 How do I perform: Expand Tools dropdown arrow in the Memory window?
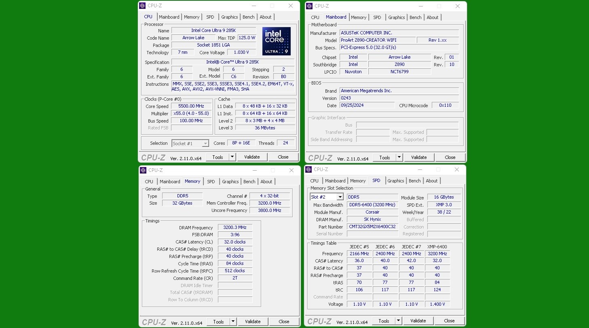pyautogui.click(x=233, y=322)
